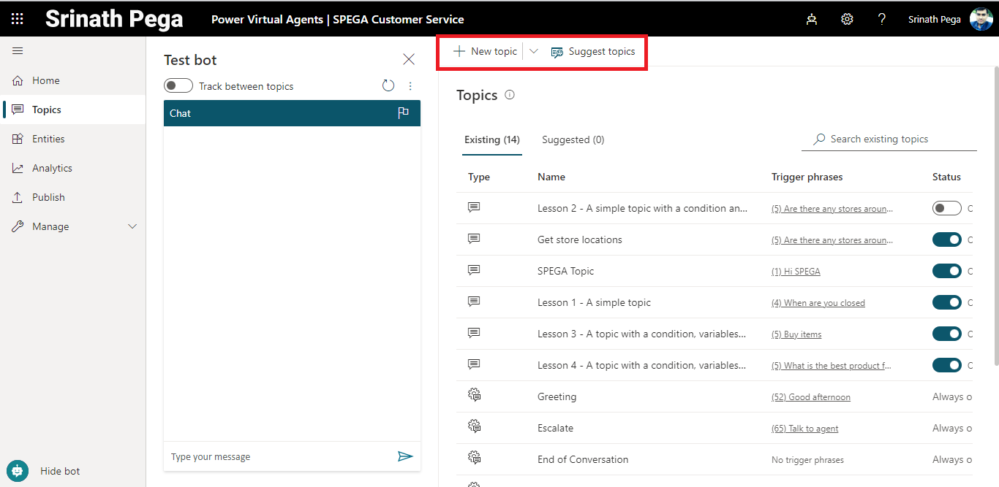Go to Analytics in the sidebar
This screenshot has height=487, width=999.
click(x=52, y=168)
